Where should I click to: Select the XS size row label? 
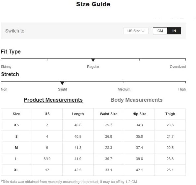[16, 125]
